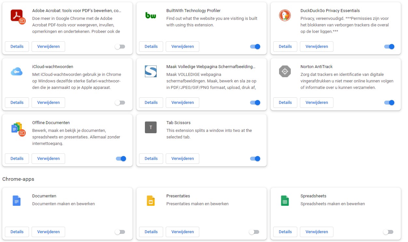Screen dimensions: 408x242
Task: Click "Spreadsheets maken en bewerken" description
Action: point(332,204)
